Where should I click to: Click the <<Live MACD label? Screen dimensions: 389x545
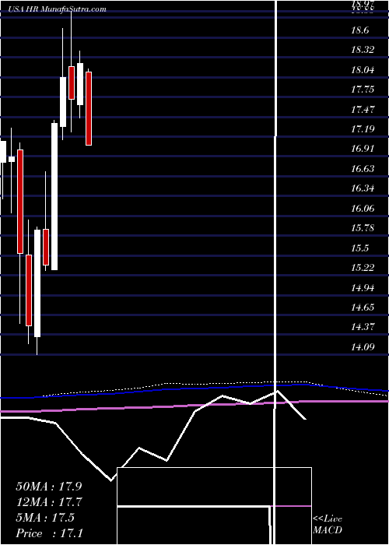click(x=328, y=525)
